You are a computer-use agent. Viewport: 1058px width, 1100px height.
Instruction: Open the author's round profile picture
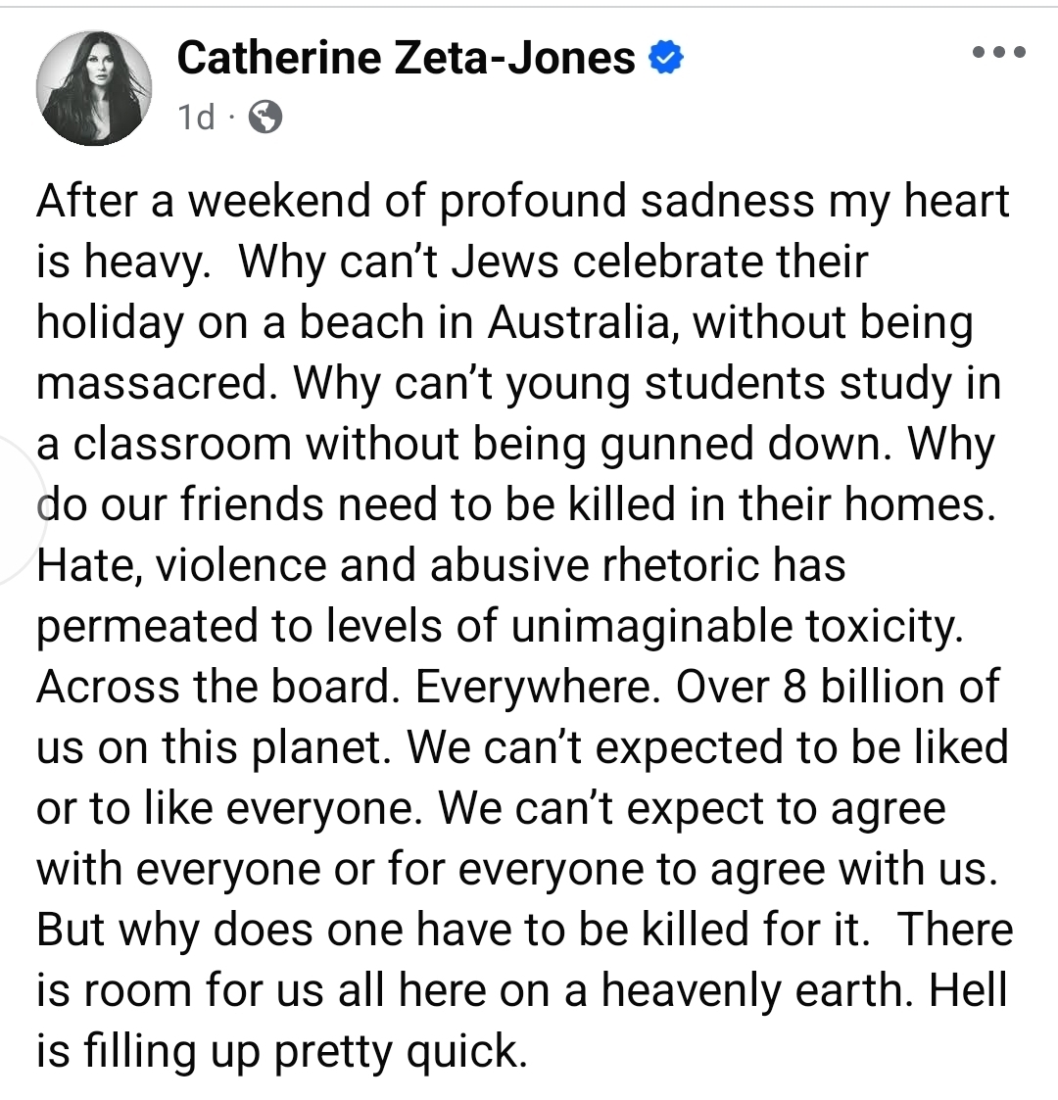pyautogui.click(x=94, y=88)
